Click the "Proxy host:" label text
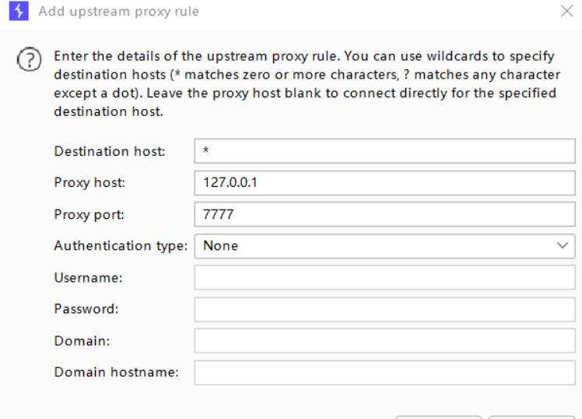Screen dimensions: 582x419 89,183
